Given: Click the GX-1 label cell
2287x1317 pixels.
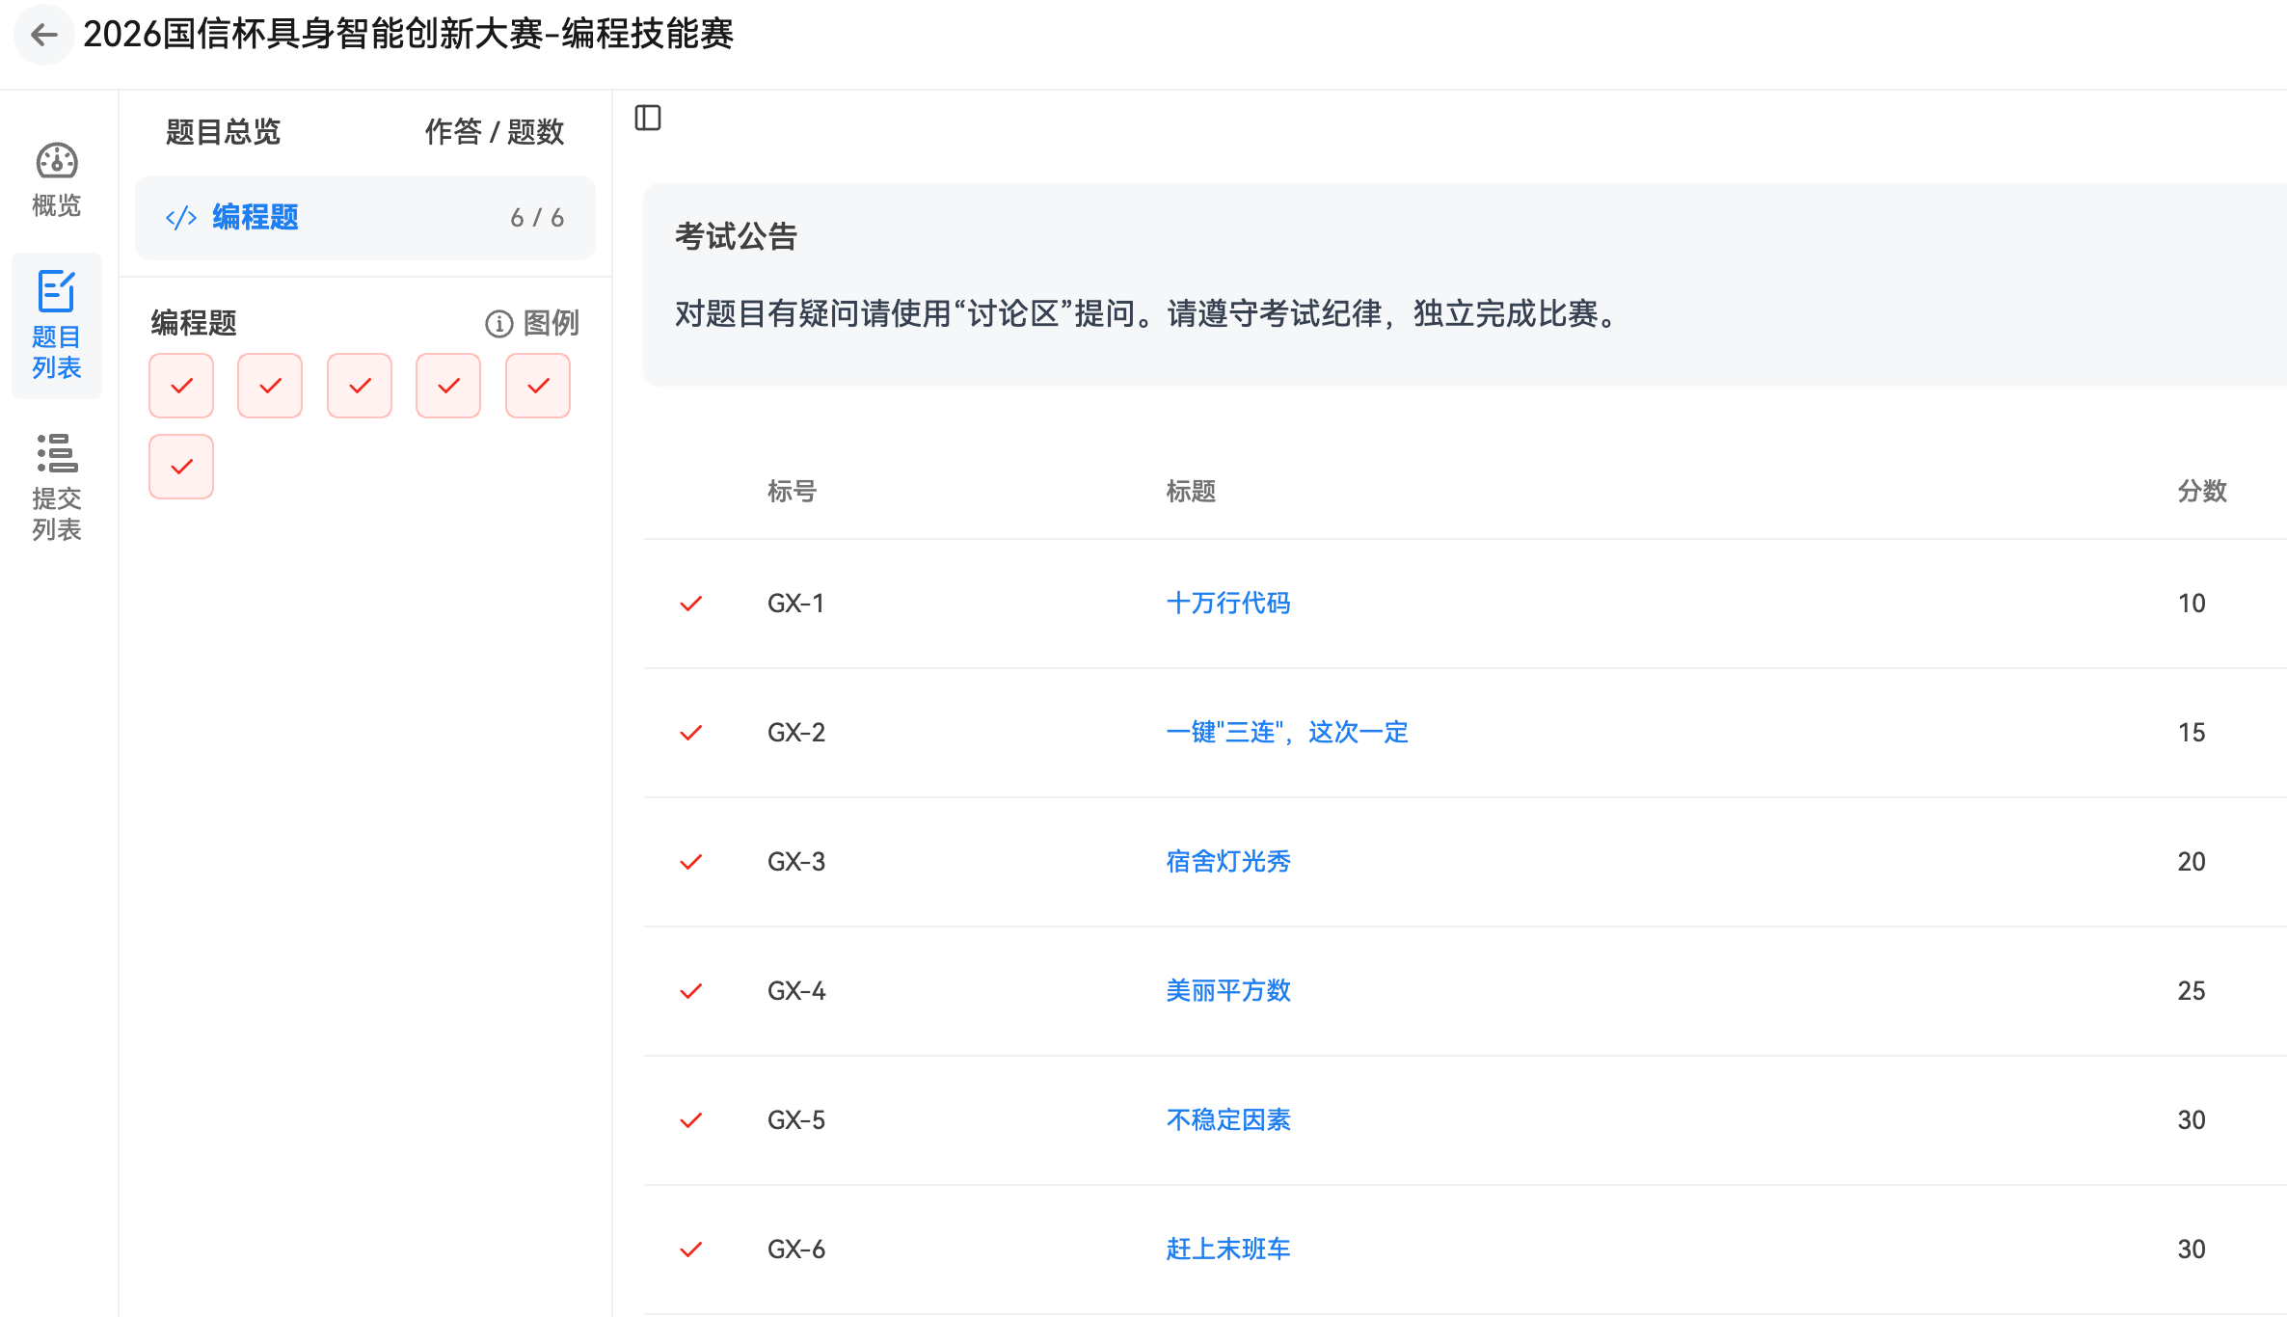Looking at the screenshot, I should coord(796,604).
